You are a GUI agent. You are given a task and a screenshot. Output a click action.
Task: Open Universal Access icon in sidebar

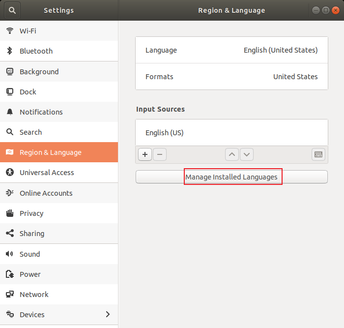coord(10,173)
